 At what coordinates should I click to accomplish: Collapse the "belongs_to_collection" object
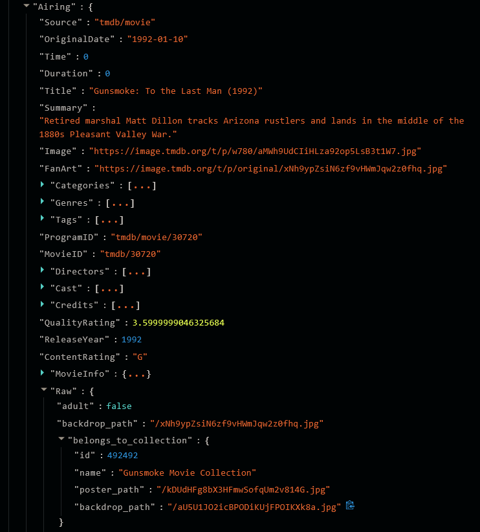[61, 439]
